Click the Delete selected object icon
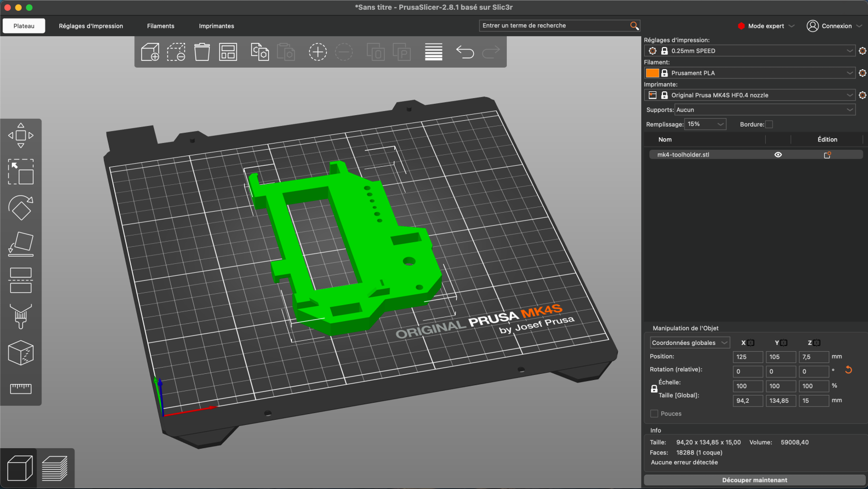 [x=176, y=52]
